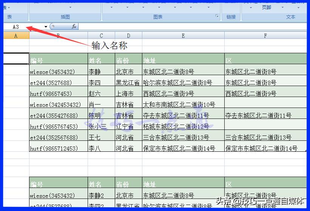Select the 北京市 cell in the 李静 row
The image size is (310, 211).
point(128,69)
